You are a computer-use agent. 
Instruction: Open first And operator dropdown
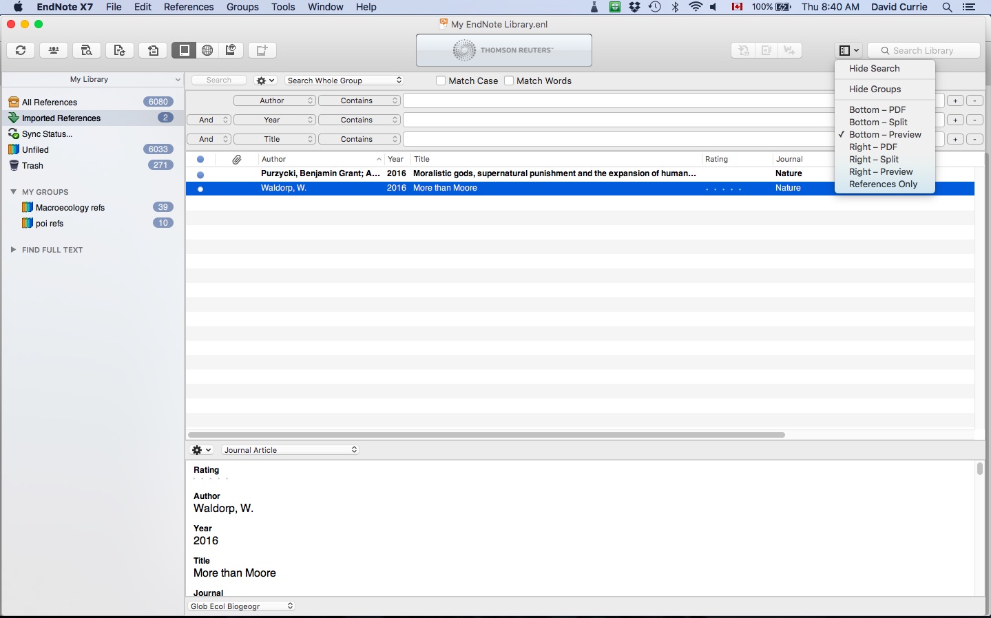pyautogui.click(x=209, y=120)
